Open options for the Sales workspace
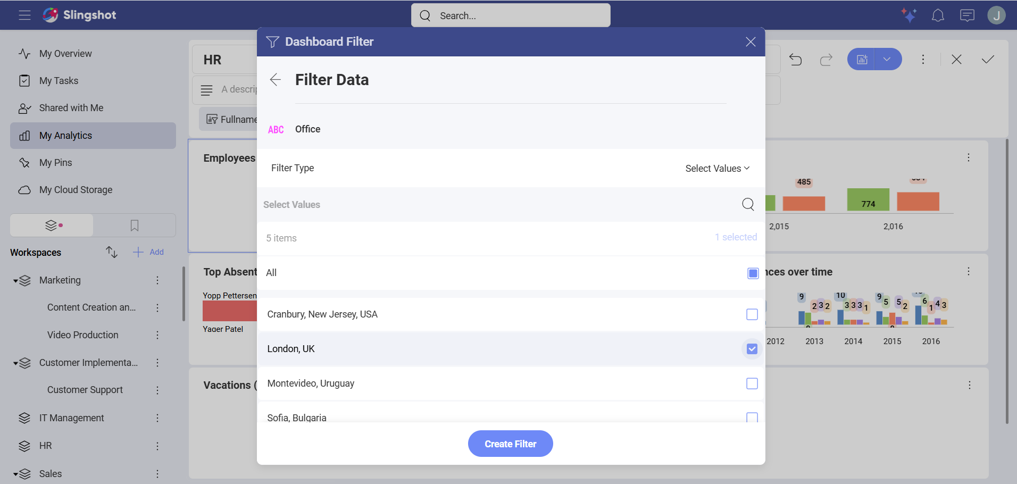This screenshot has height=484, width=1017. pos(157,474)
